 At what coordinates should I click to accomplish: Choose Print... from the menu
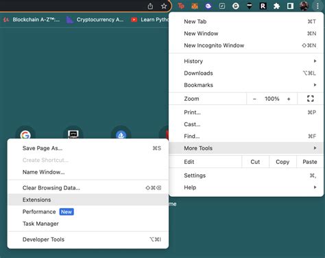(x=246, y=113)
